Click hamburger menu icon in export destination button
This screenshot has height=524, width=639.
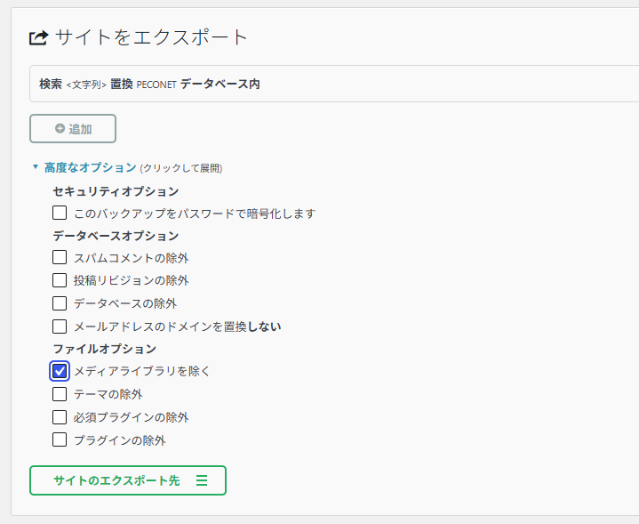click(x=202, y=480)
